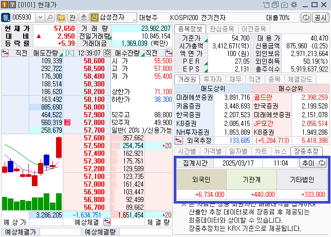The width and height of the screenshot is (331, 237).
Task: Open the 공시 disclosure button
Action: coord(320,17)
